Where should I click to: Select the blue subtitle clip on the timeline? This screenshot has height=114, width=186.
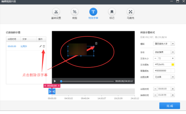pyautogui.click(x=52, y=92)
